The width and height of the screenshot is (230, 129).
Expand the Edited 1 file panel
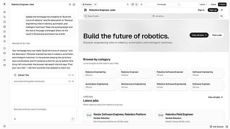tap(44, 75)
